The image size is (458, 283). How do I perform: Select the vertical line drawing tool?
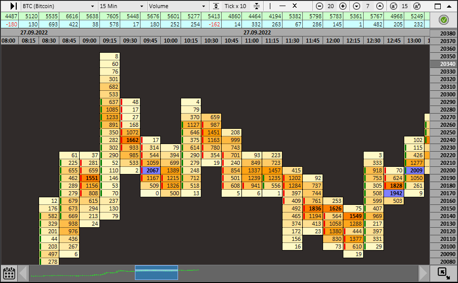(270, 6)
